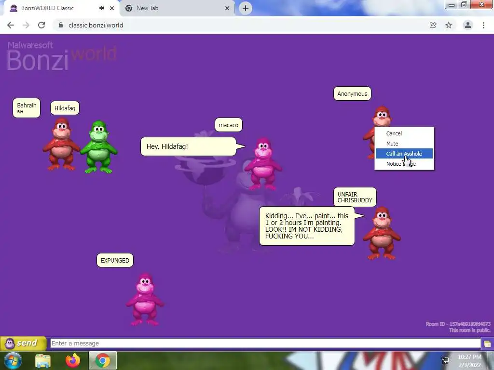Click the Anonymous name tag
Viewport: 494px width, 370px height.
(352, 93)
